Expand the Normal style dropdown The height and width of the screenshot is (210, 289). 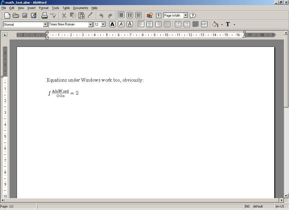click(x=45, y=25)
